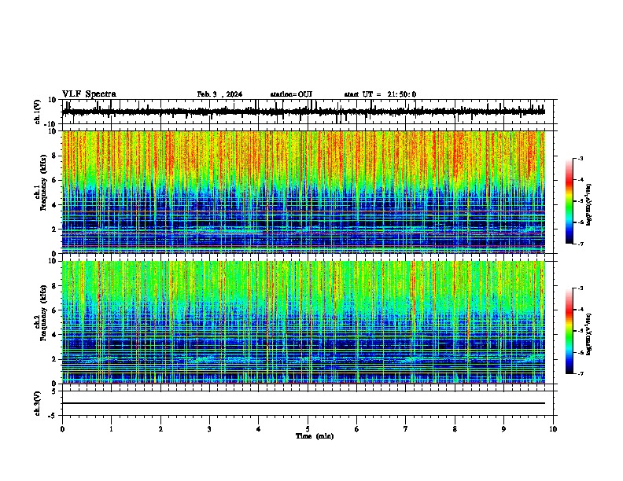Click the time axis tick label "8"
This screenshot has width=623, height=481.
click(455, 429)
